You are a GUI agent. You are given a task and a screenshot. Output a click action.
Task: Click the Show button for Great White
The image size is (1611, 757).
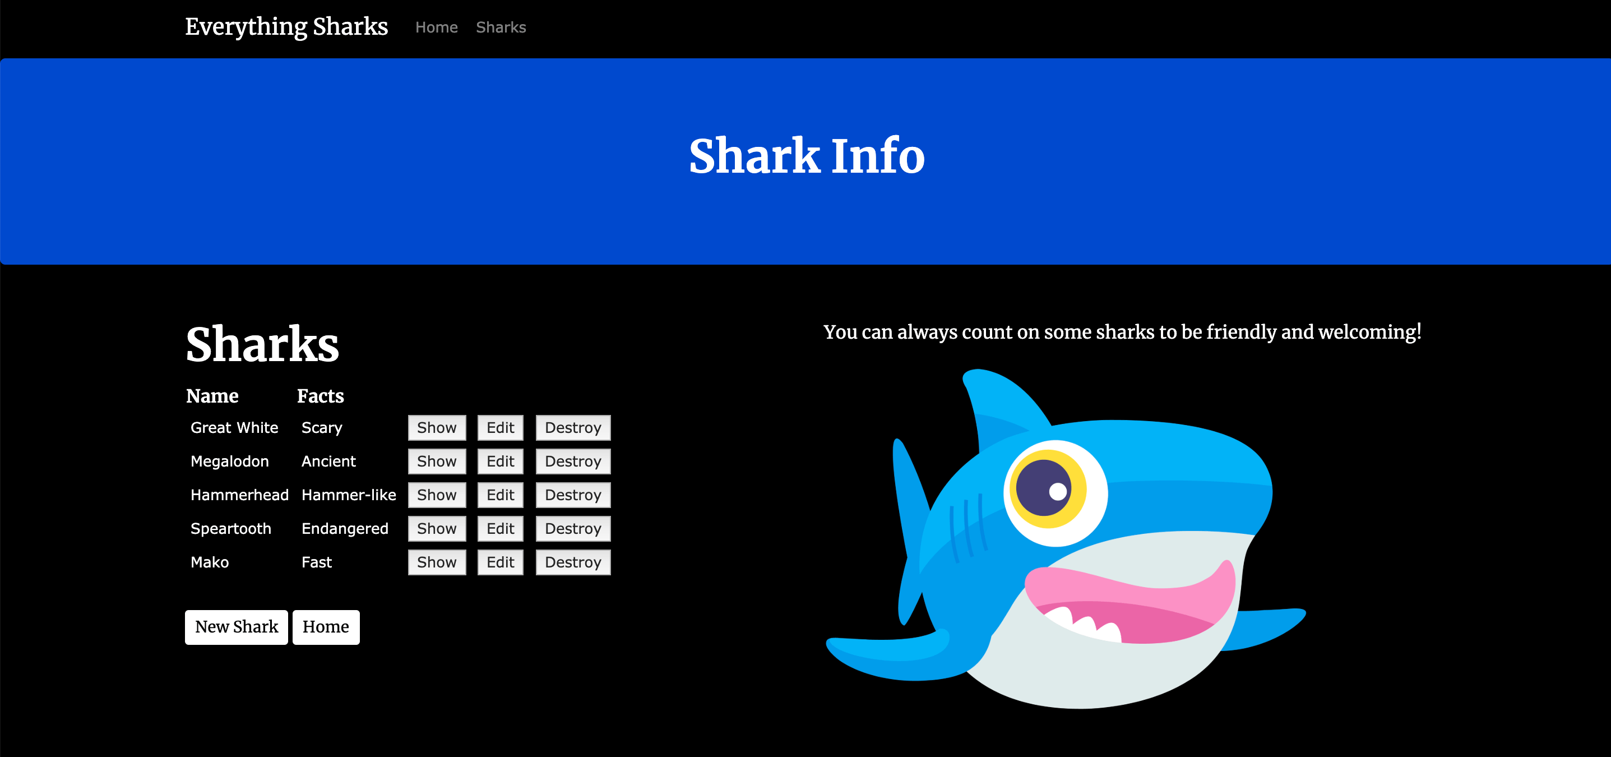point(436,428)
